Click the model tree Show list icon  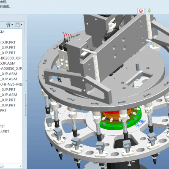(x=17, y=25)
